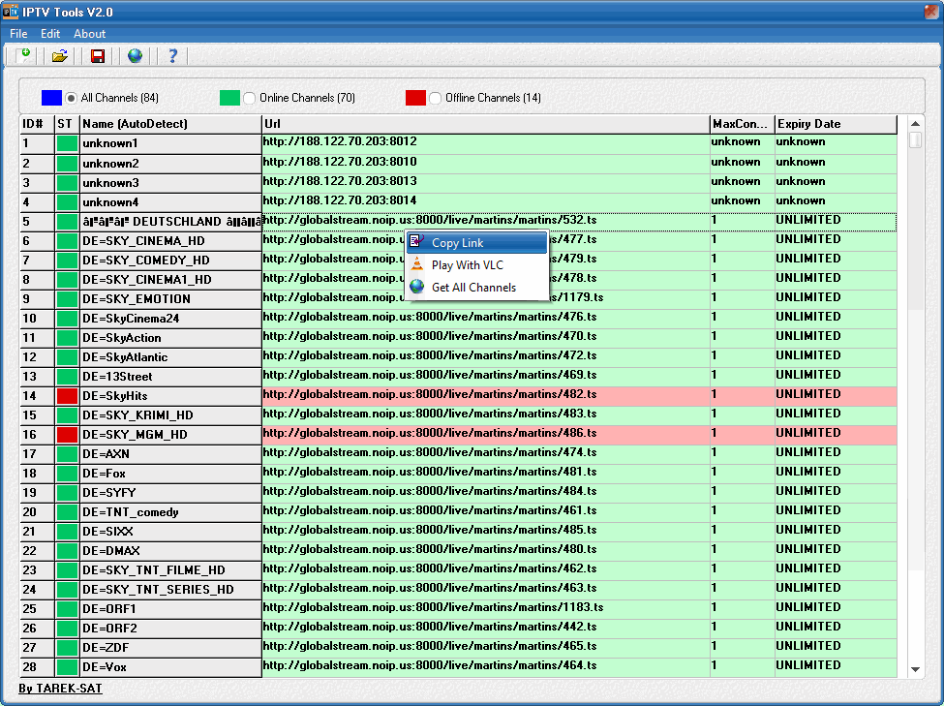Select the Online Channels (70) radio button
The height and width of the screenshot is (706, 944).
[x=249, y=98]
